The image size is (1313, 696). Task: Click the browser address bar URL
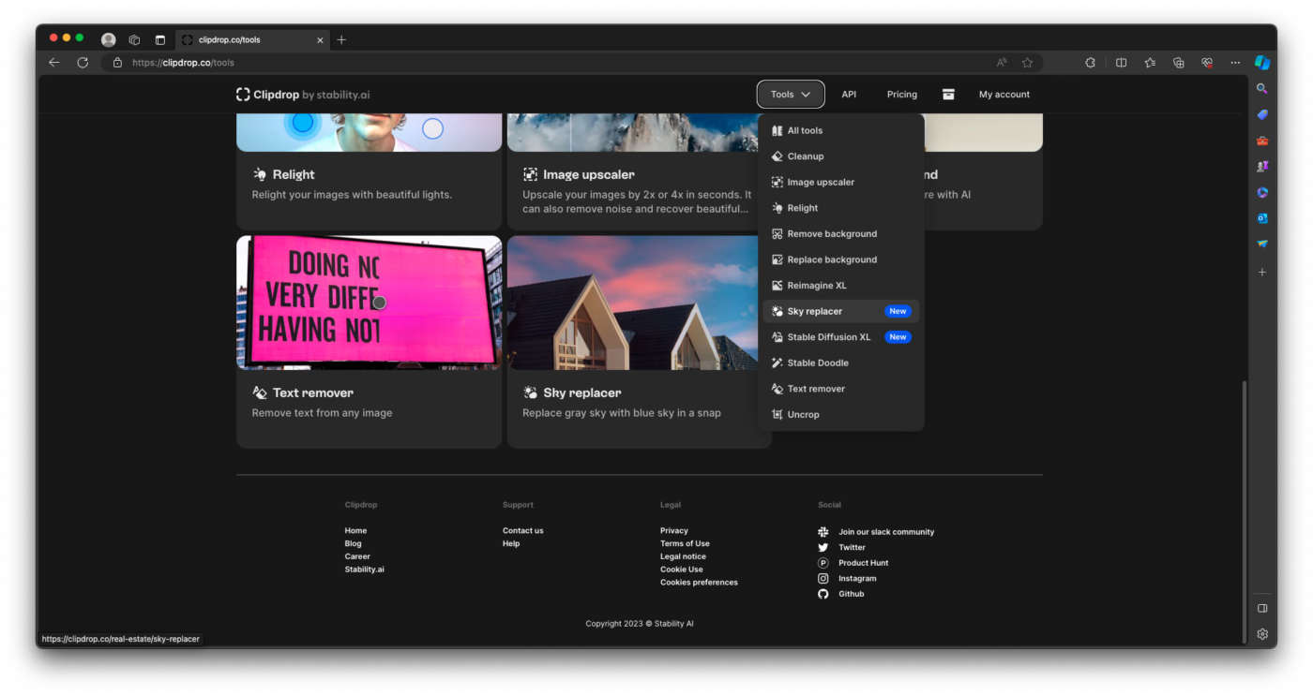(x=183, y=63)
